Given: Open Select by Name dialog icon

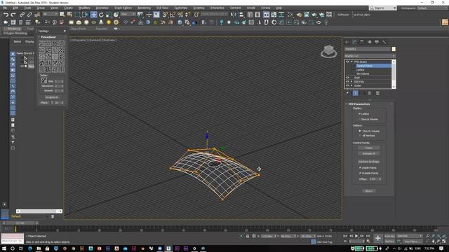Looking at the screenshot, I should click(69, 15).
